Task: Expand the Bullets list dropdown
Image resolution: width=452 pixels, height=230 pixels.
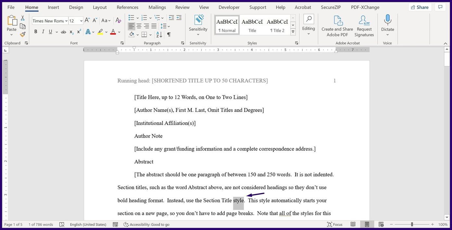Action: [x=137, y=18]
